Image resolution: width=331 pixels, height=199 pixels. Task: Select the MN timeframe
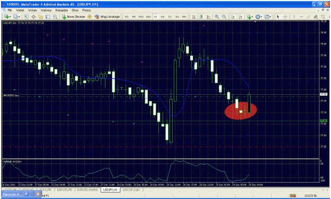(x=184, y=17)
